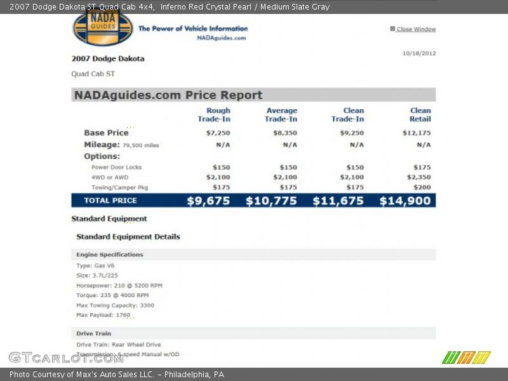Click the $14,900 Clean Retail total price
Screen dimensions: 508x381
tap(405, 201)
